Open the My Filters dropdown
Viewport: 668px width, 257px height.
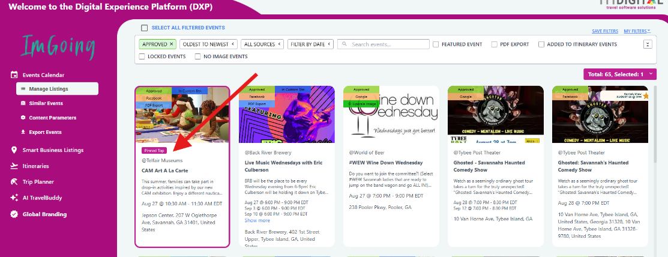[637, 31]
